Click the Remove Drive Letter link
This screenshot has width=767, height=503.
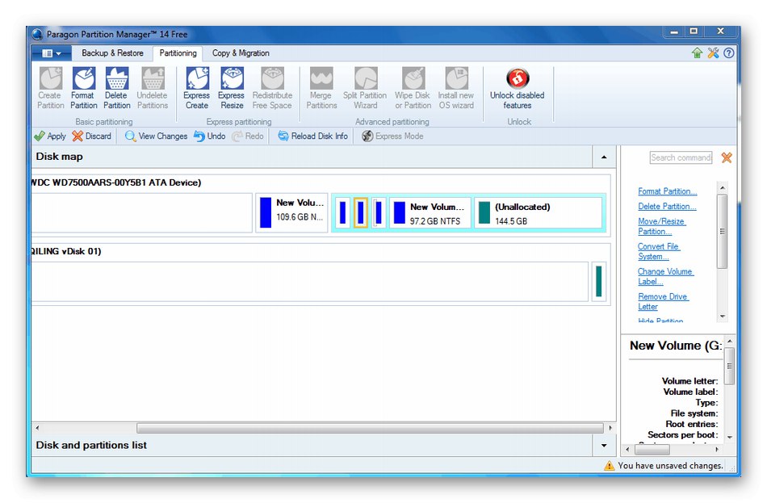[x=664, y=301]
